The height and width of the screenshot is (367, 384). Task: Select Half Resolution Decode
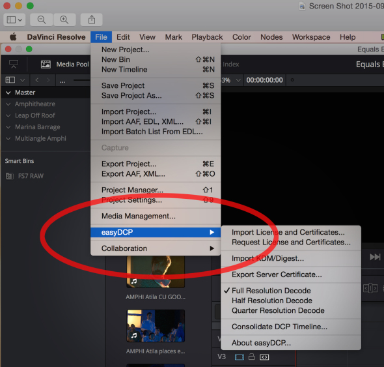[x=291, y=301]
